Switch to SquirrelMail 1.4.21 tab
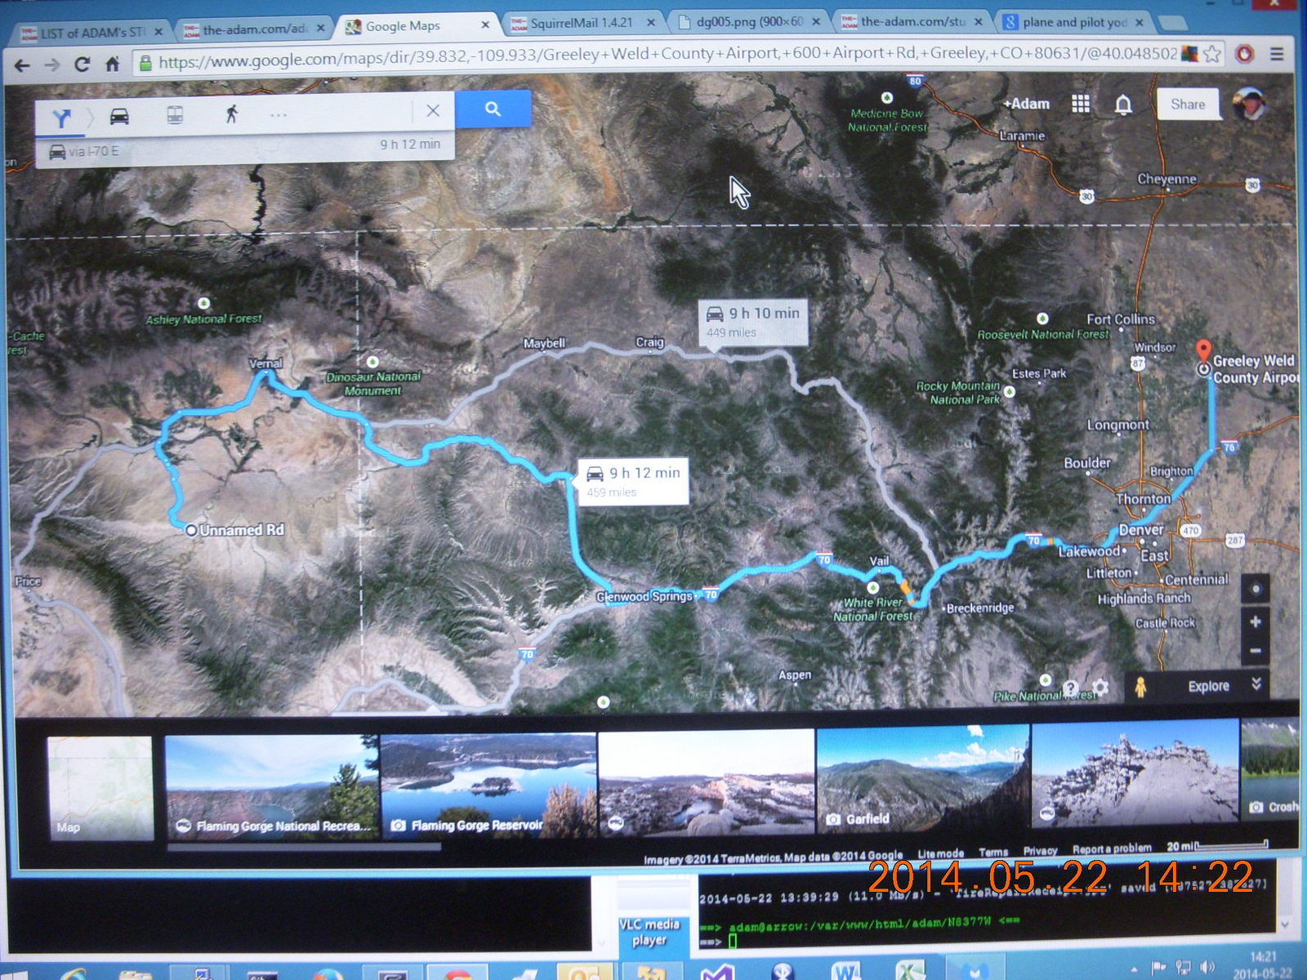This screenshot has width=1307, height=980. click(582, 23)
